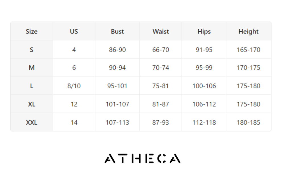
Task: Select the 107-113 bust cell
Action: (x=117, y=122)
